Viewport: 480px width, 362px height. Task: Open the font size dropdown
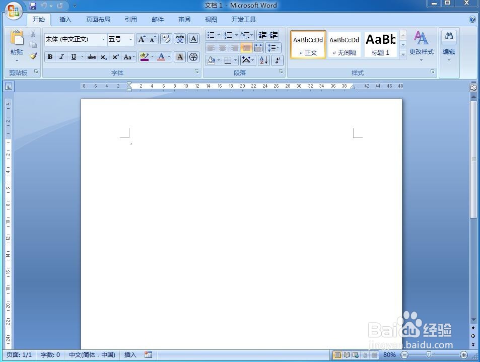coord(131,39)
